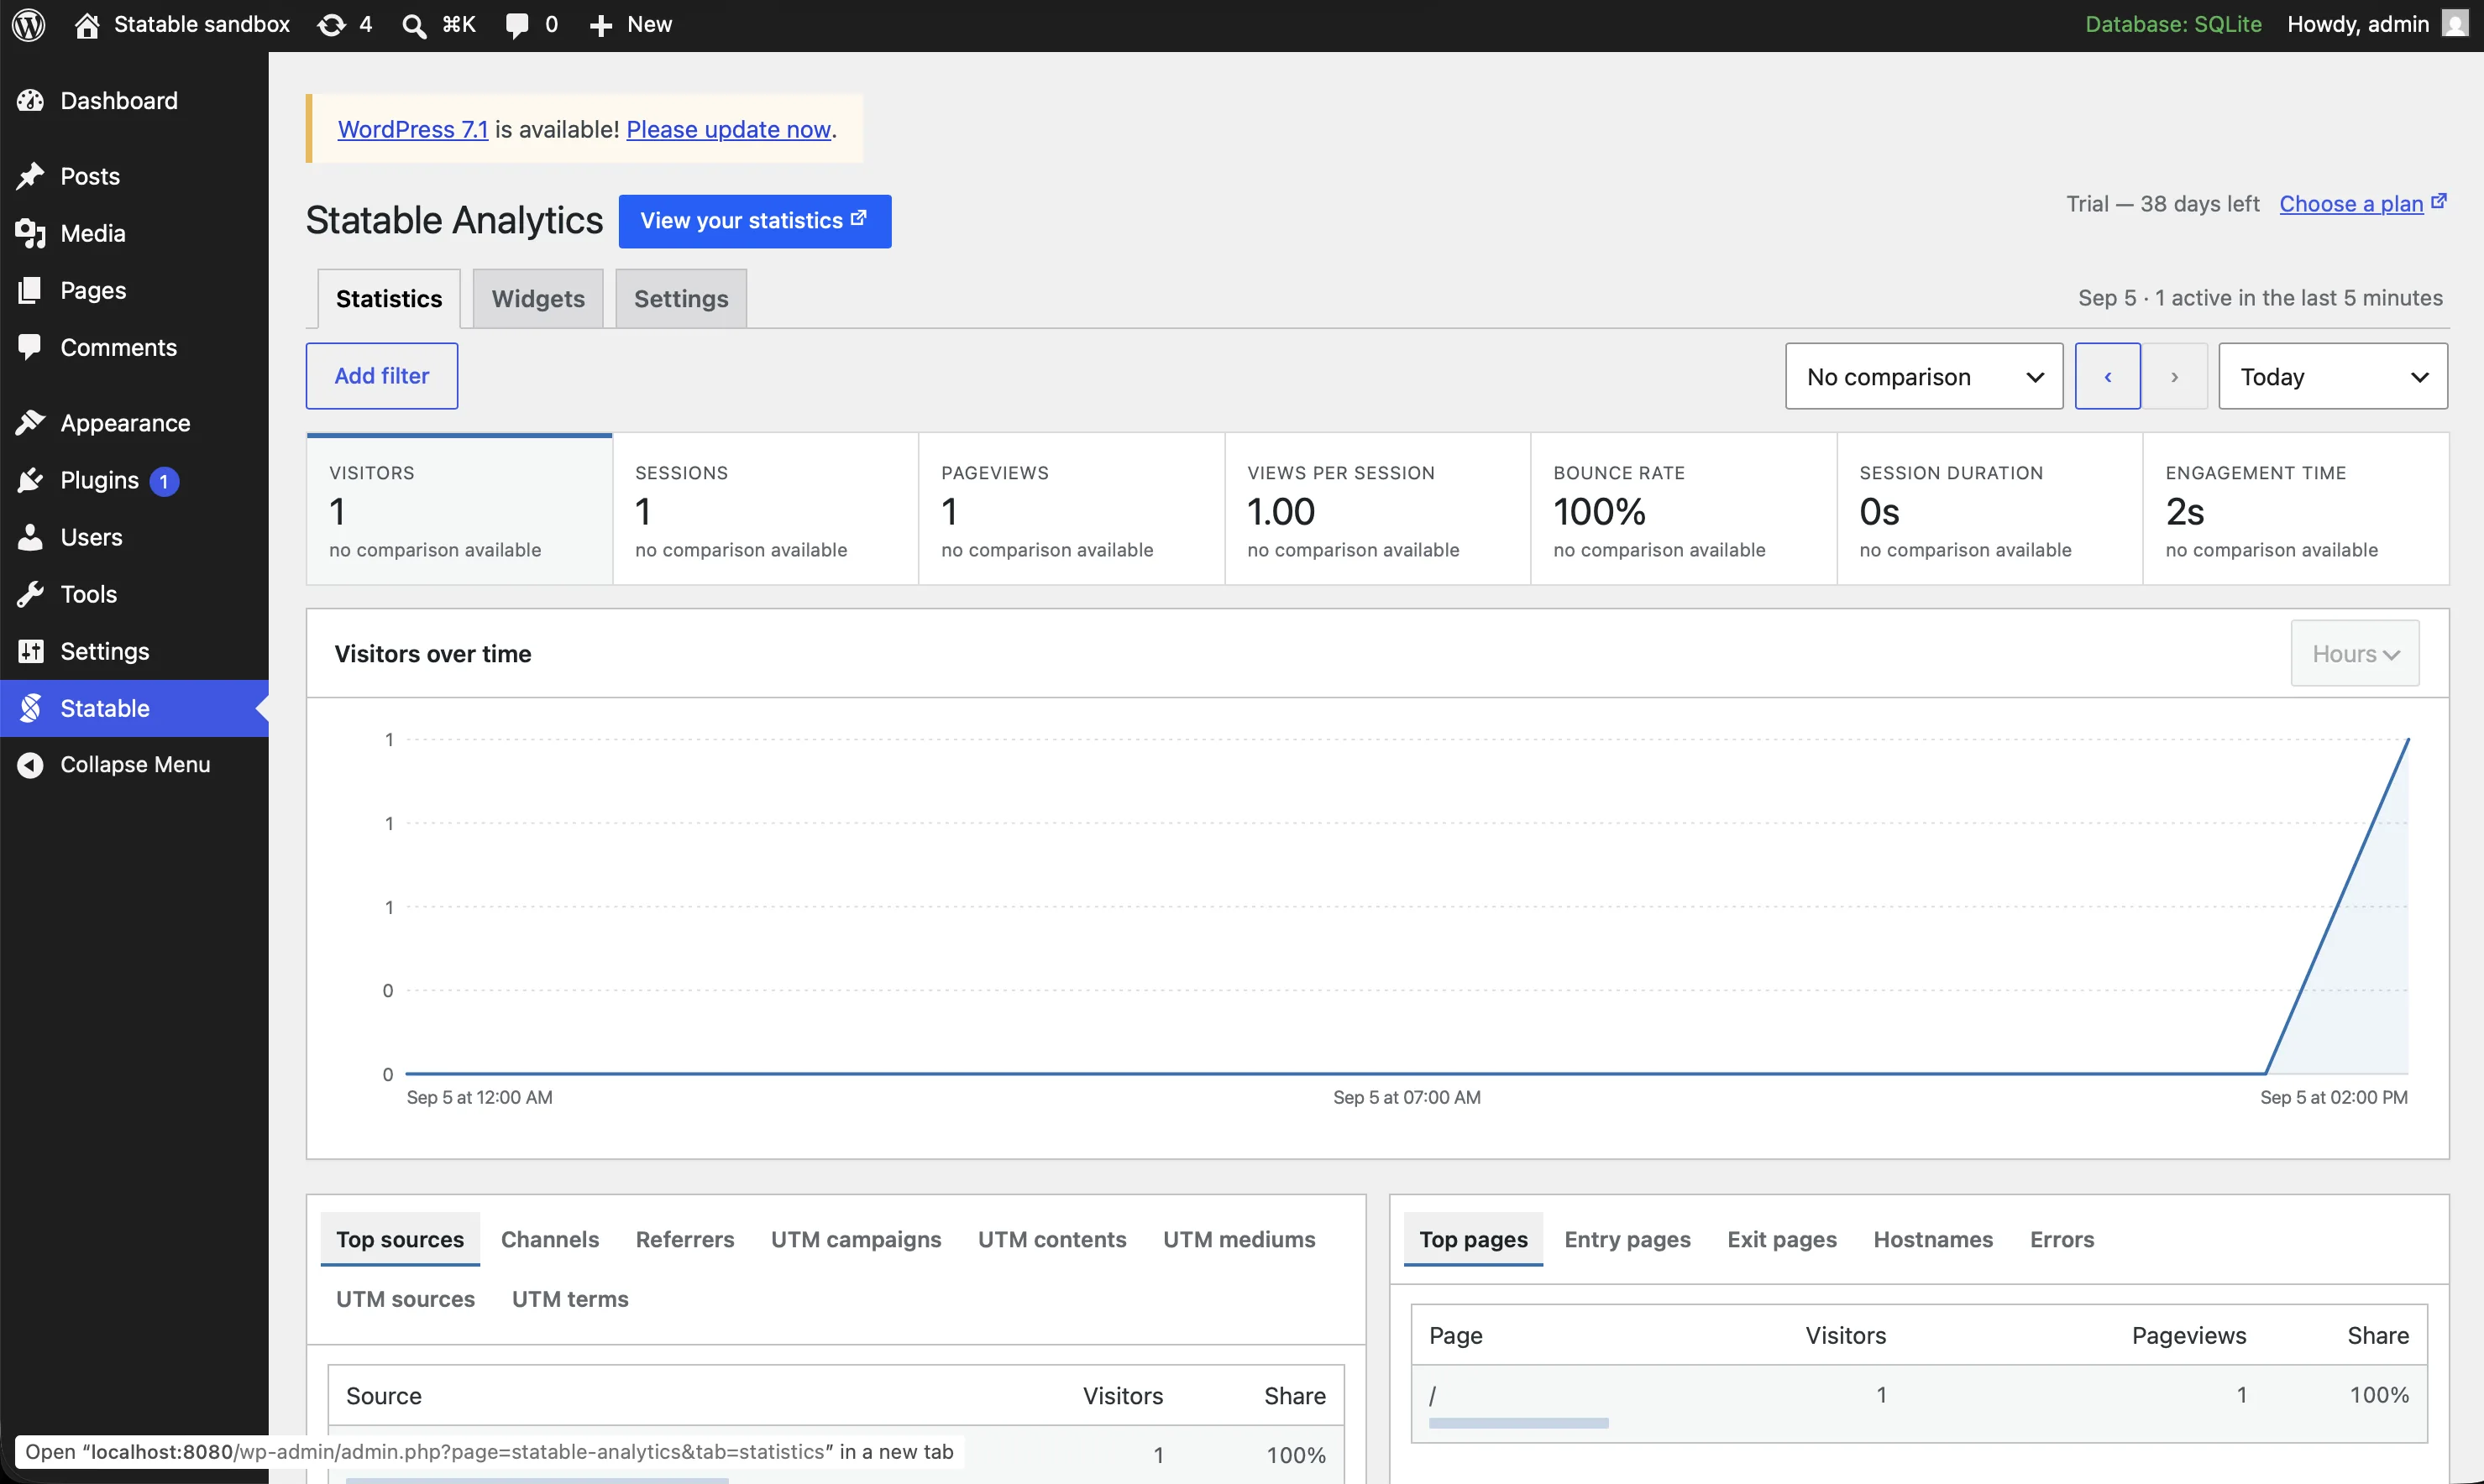Click the / page row in Top pages

coord(1919,1403)
